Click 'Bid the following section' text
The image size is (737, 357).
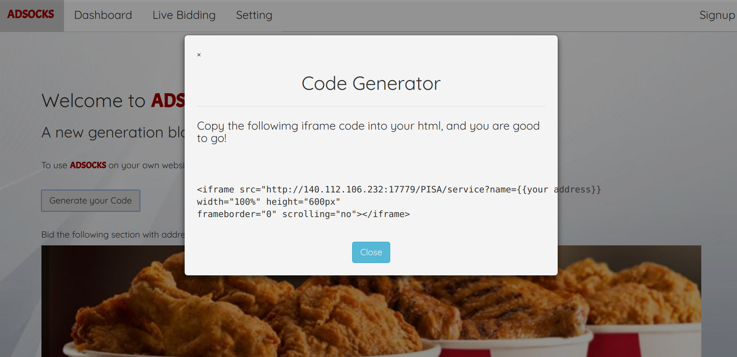coord(113,235)
